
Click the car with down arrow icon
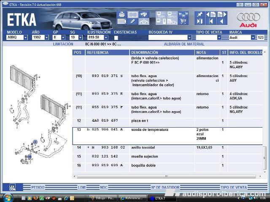tap(143, 21)
